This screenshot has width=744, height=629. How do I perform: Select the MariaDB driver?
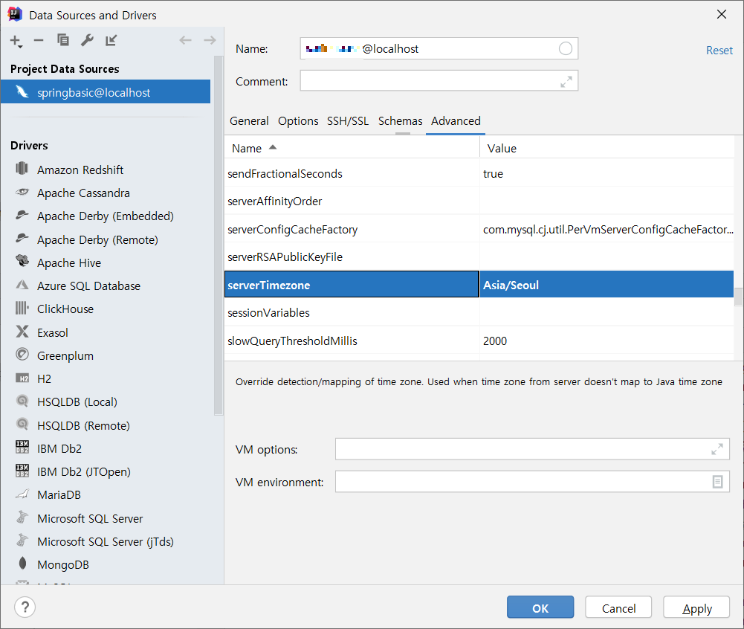click(x=59, y=494)
